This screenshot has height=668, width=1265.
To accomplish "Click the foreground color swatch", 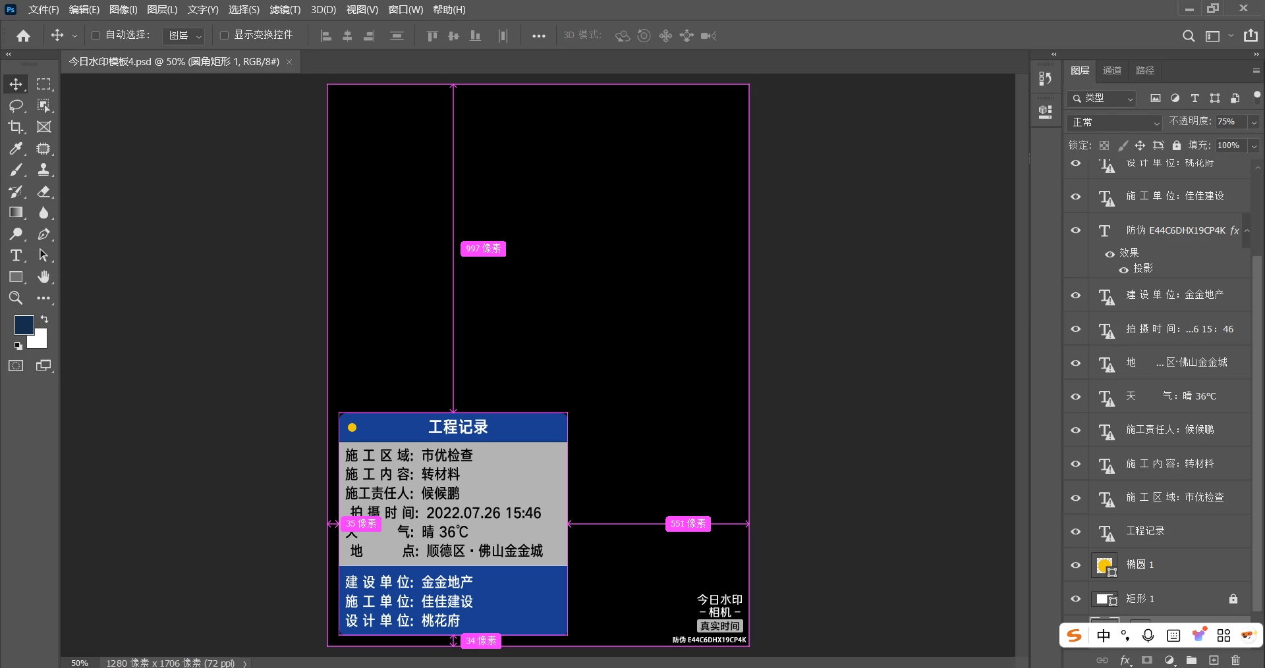I will click(24, 324).
